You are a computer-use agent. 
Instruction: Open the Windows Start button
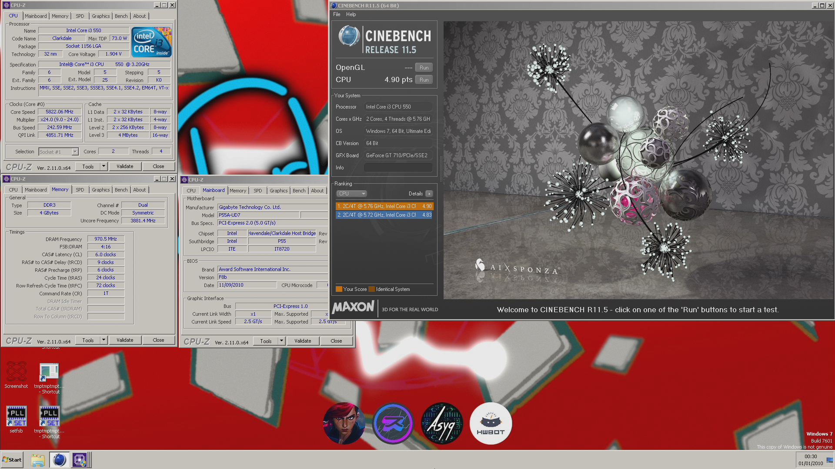pyautogui.click(x=12, y=460)
